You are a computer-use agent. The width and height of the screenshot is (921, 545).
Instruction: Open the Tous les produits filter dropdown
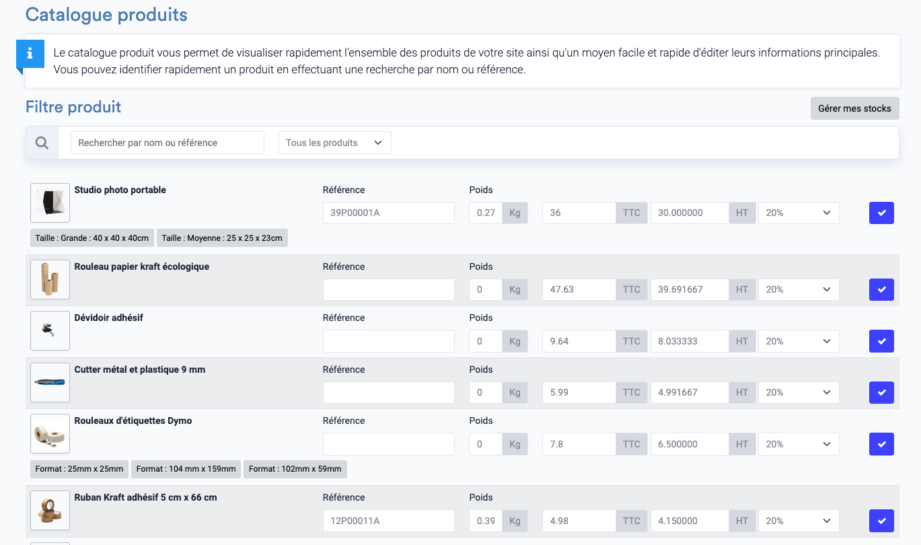pyautogui.click(x=334, y=142)
